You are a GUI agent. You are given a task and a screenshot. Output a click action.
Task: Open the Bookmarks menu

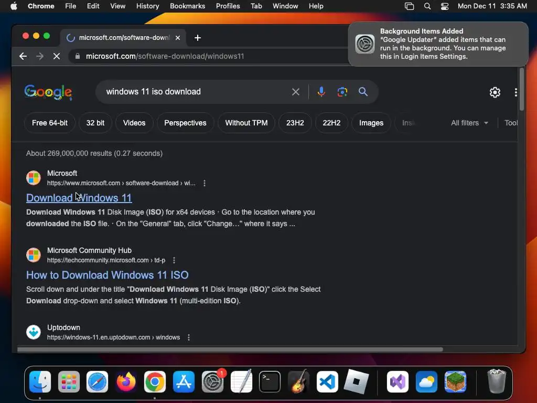tap(187, 6)
